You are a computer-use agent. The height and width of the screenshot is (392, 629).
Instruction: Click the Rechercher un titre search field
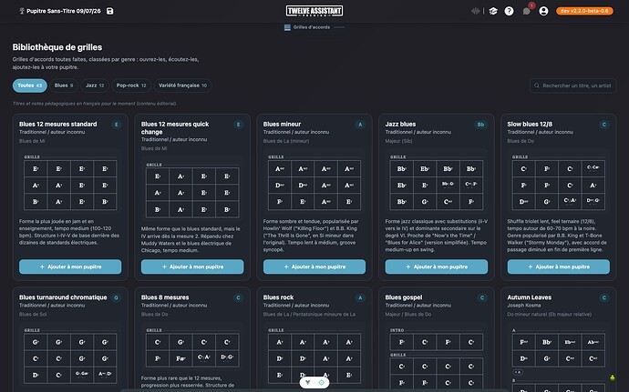572,85
